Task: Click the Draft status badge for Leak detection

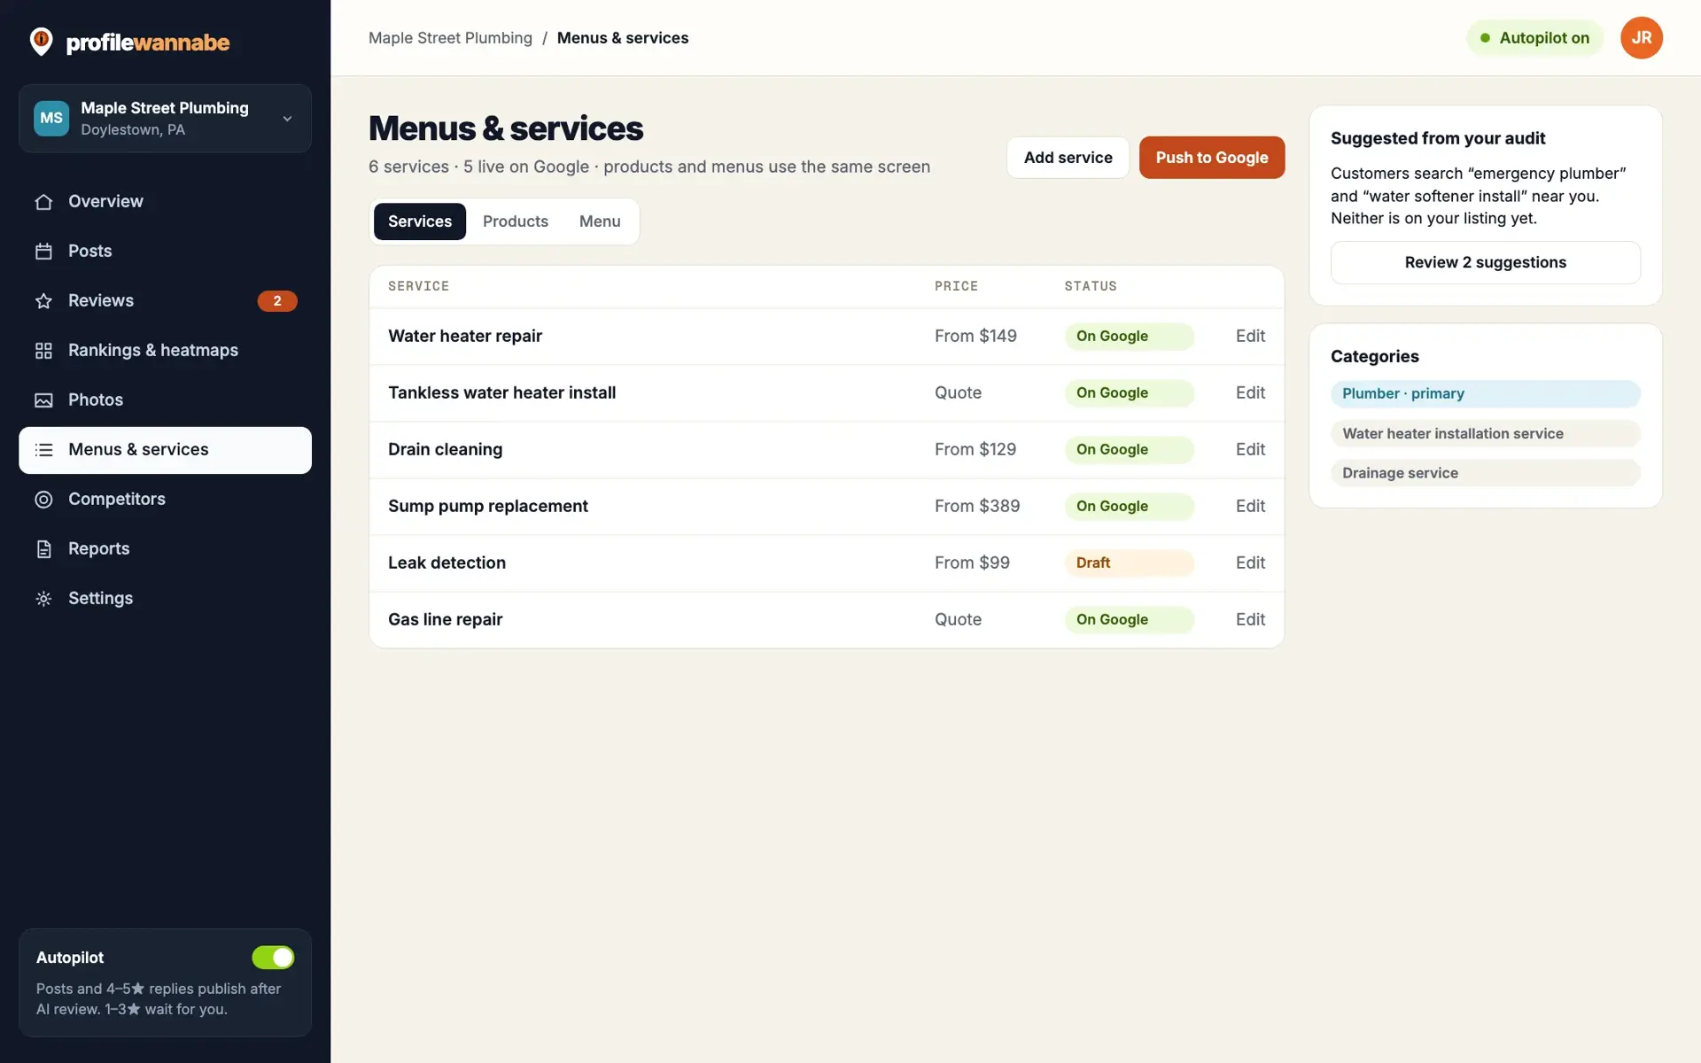Action: point(1130,563)
